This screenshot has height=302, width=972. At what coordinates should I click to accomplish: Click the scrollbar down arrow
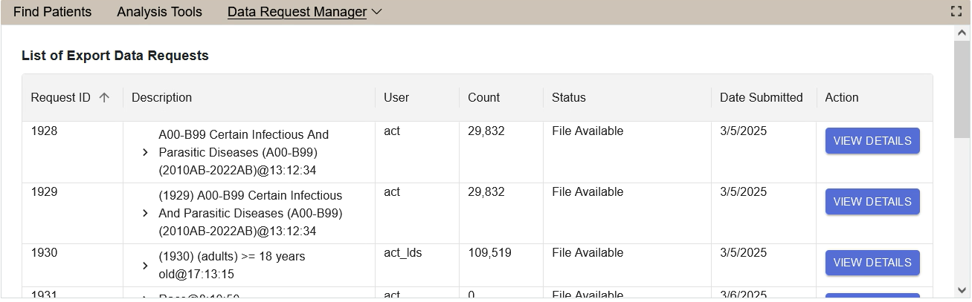[x=962, y=289]
